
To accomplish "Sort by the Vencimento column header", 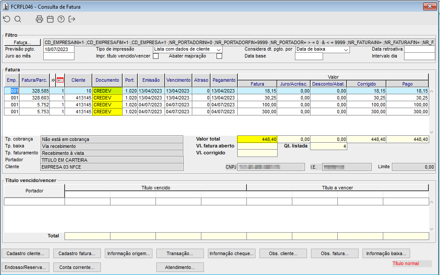I will tap(178, 80).
